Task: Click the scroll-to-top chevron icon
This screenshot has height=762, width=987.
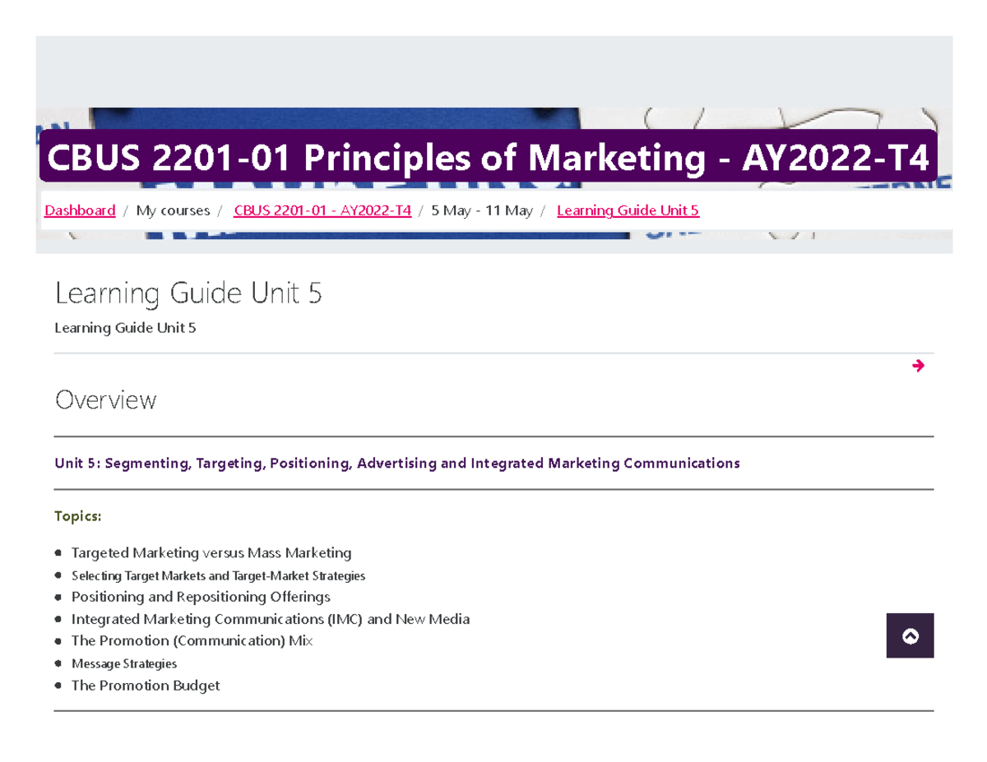Action: [910, 635]
